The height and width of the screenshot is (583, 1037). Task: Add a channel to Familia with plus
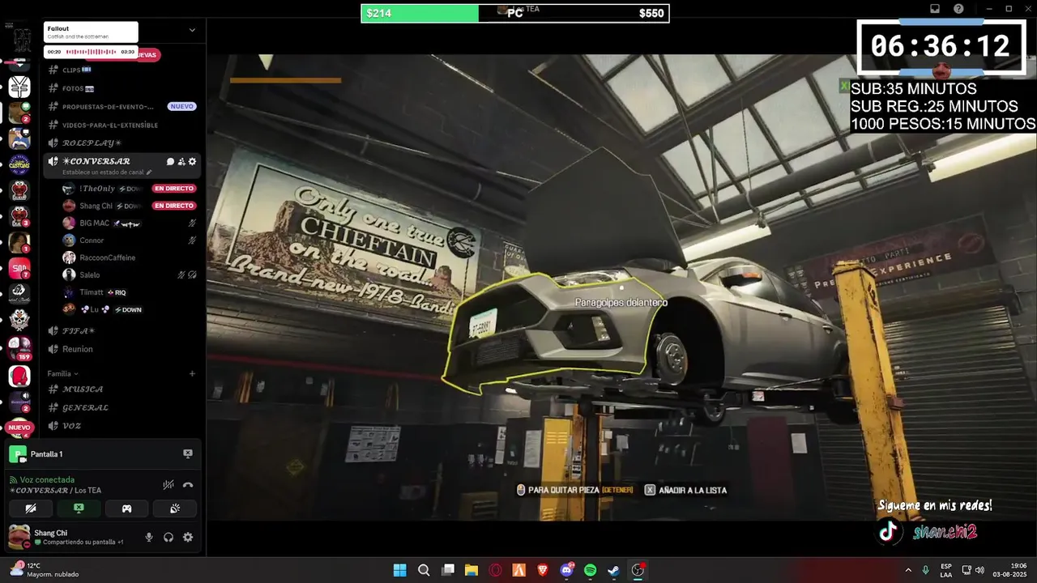tap(192, 373)
